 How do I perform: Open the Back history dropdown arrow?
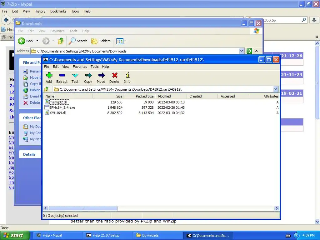(x=37, y=41)
